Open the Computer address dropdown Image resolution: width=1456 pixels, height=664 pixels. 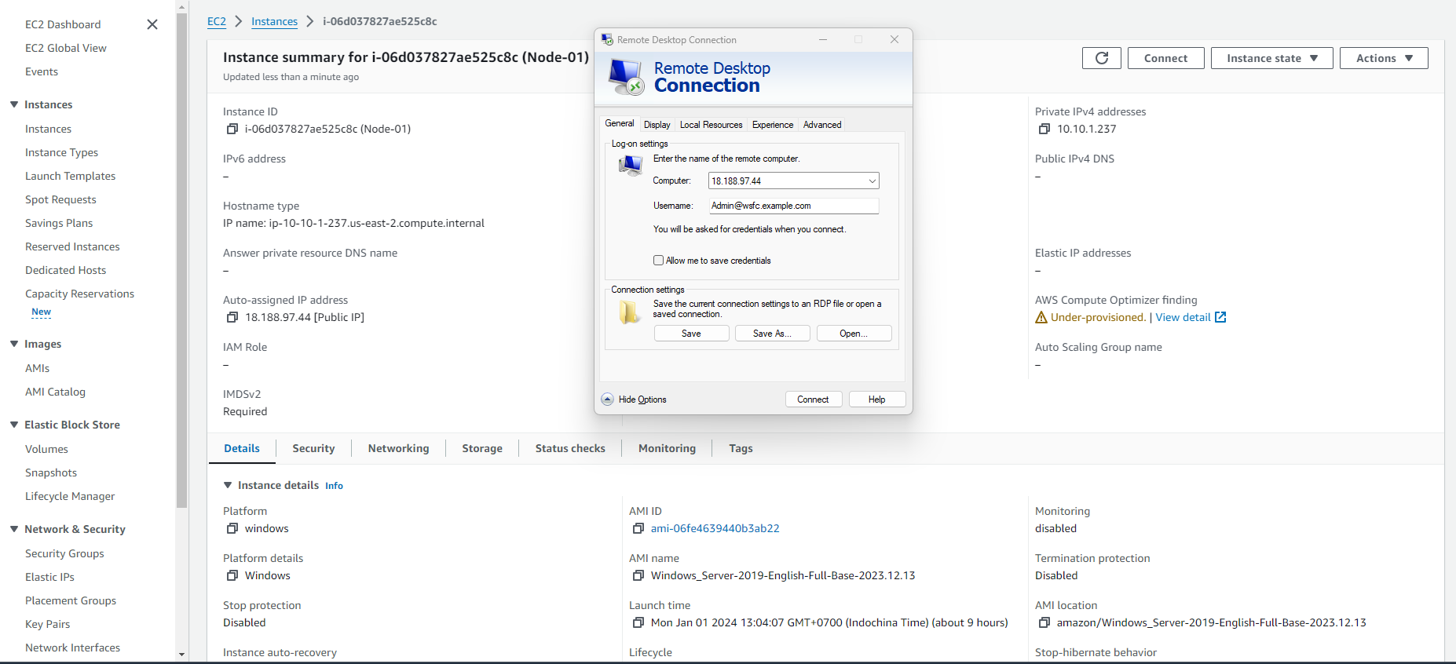(x=872, y=181)
